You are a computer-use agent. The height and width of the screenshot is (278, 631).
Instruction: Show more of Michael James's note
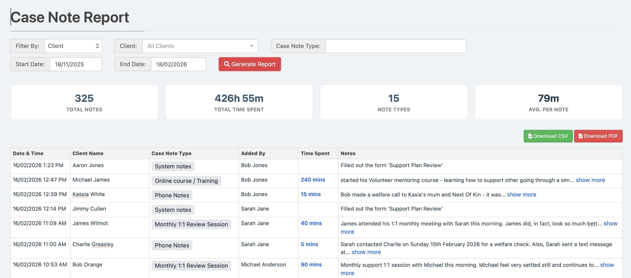590,180
